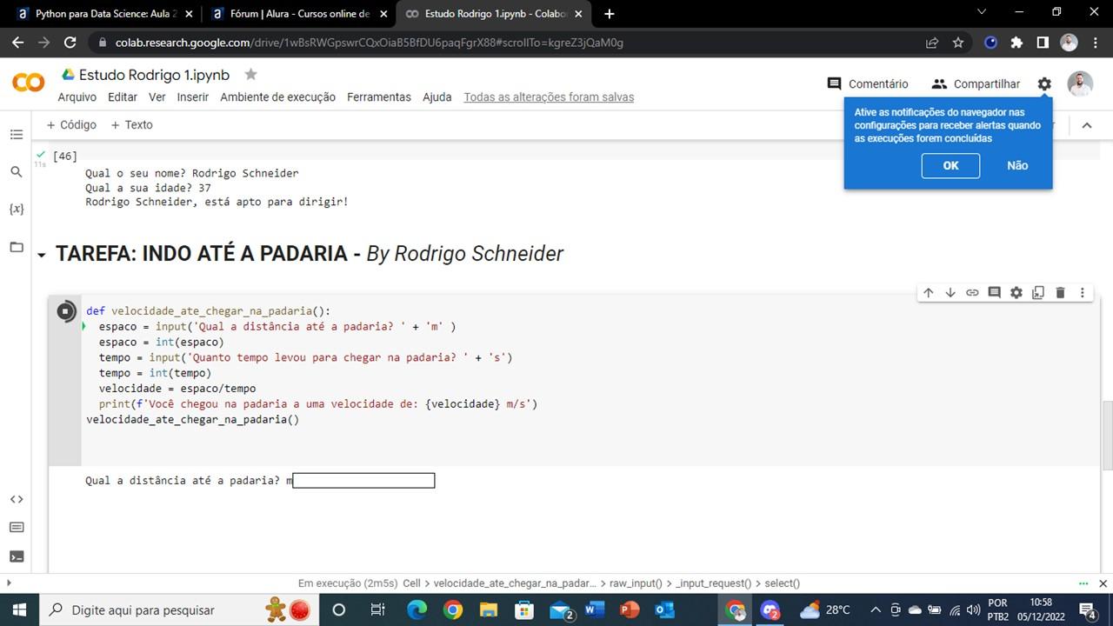The width and height of the screenshot is (1113, 626).
Task: Close the execution status bar
Action: (x=1103, y=583)
